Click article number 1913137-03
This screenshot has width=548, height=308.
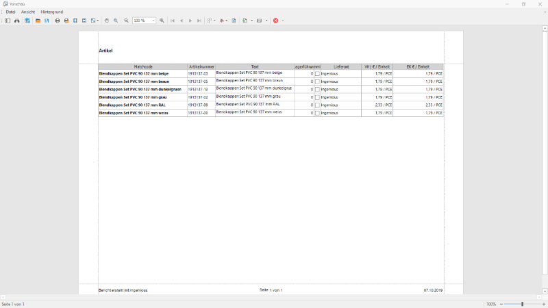pos(198,74)
